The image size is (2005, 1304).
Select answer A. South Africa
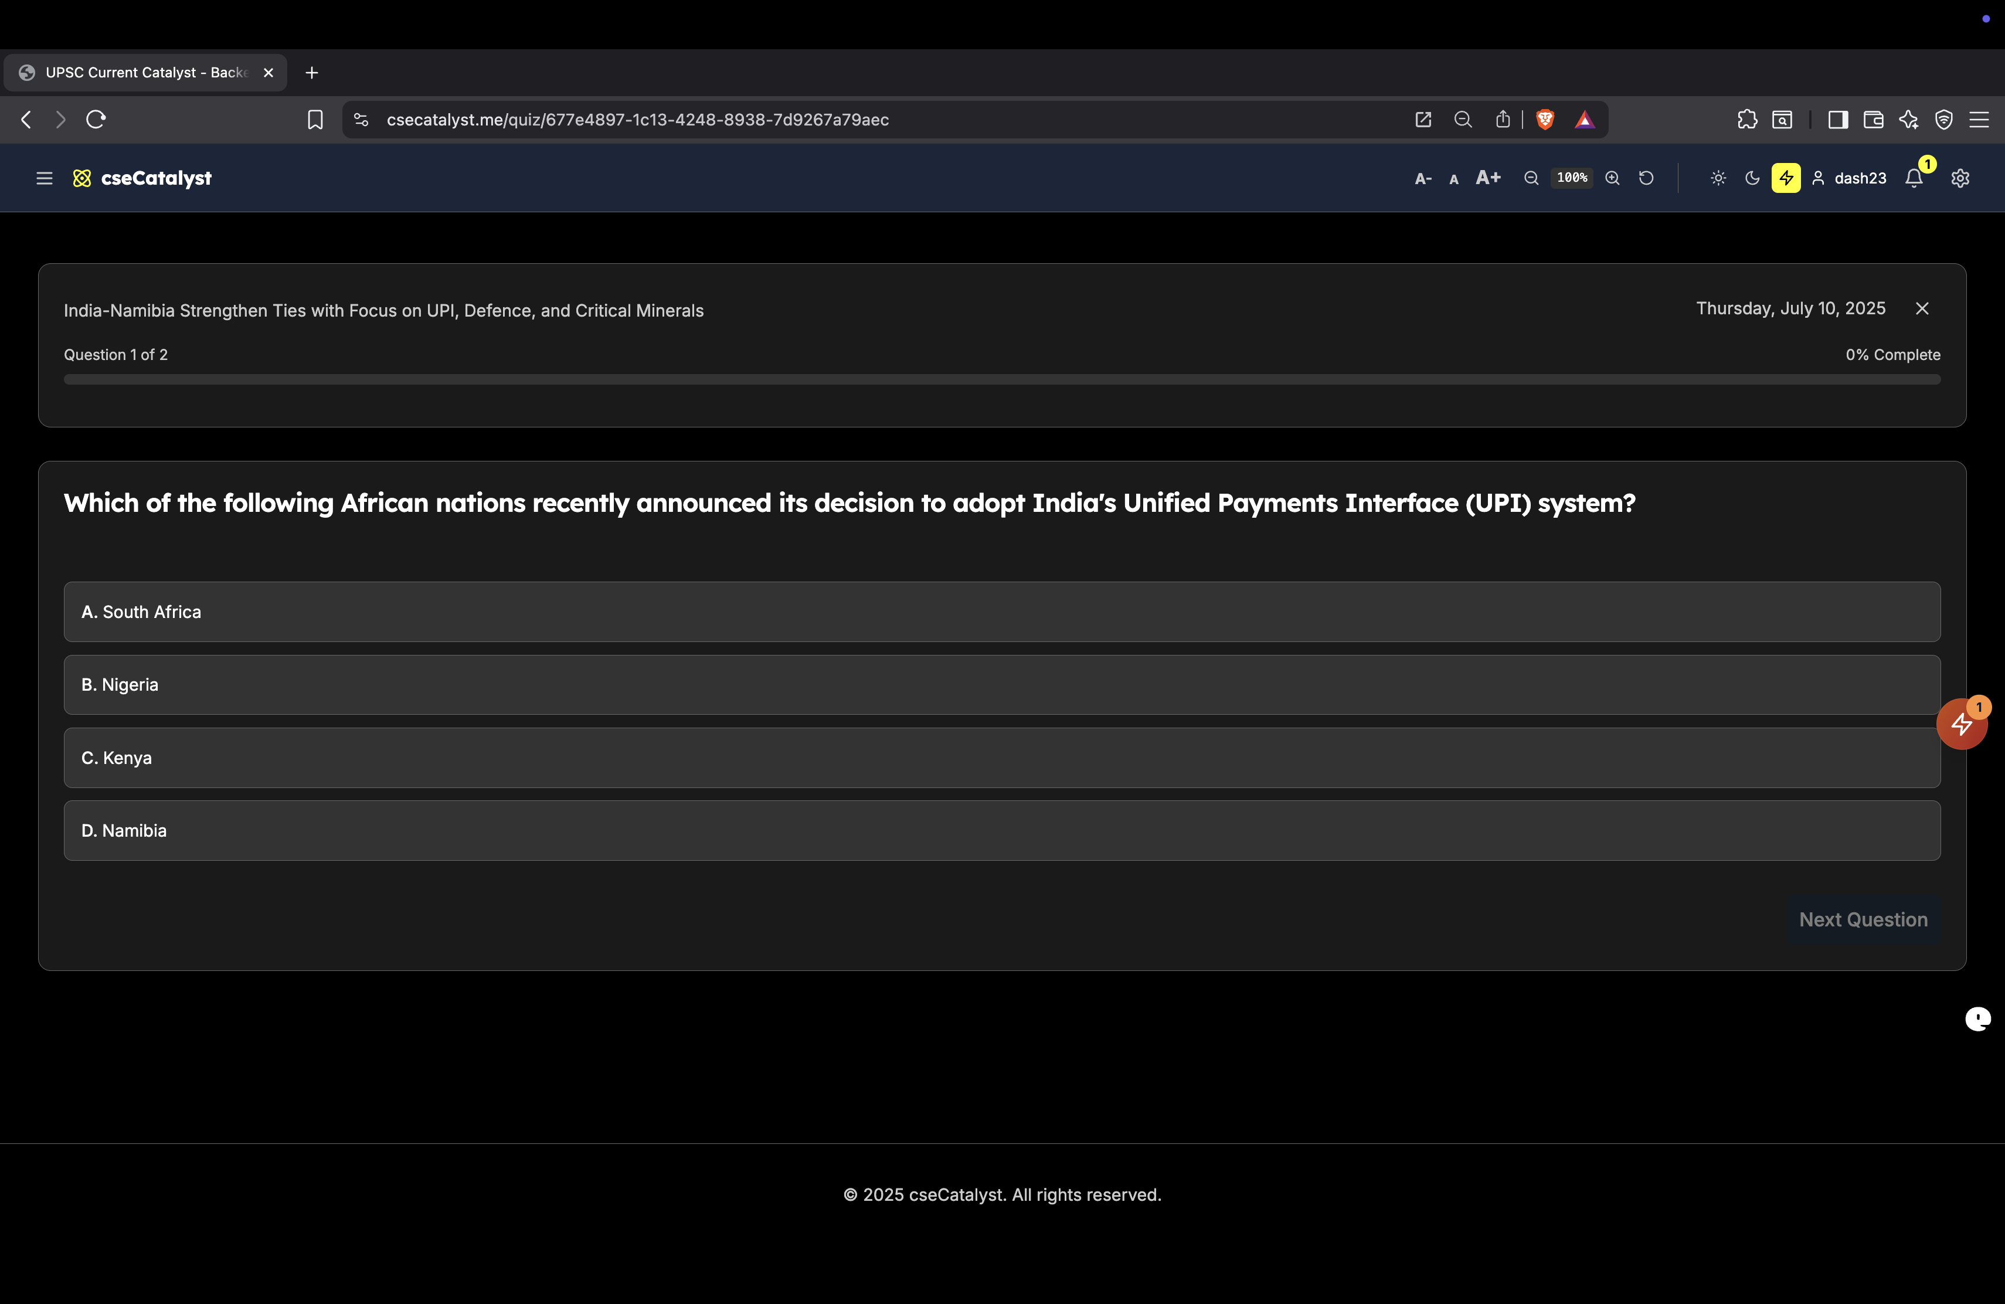1002,612
